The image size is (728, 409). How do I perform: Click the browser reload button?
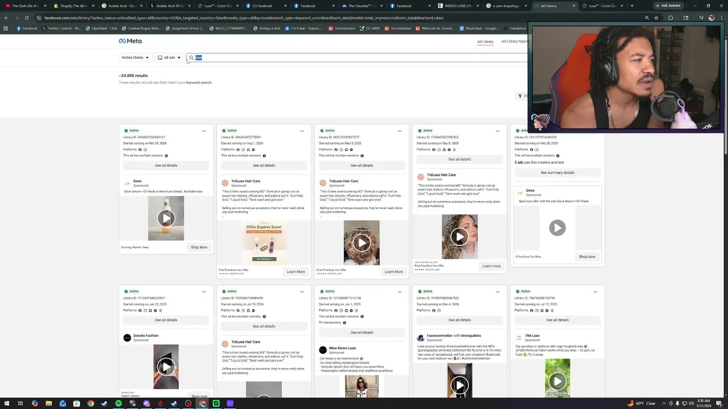point(26,18)
